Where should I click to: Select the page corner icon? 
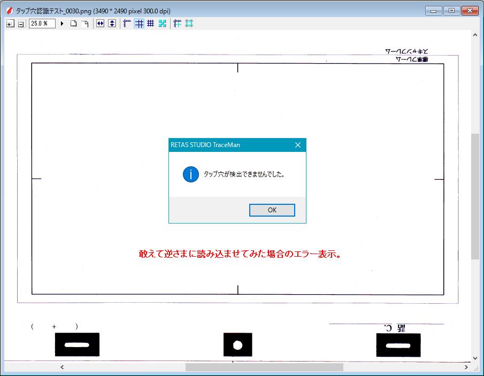coord(85,24)
